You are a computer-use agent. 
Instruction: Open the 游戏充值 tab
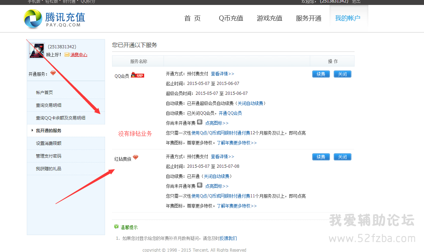tap(270, 18)
